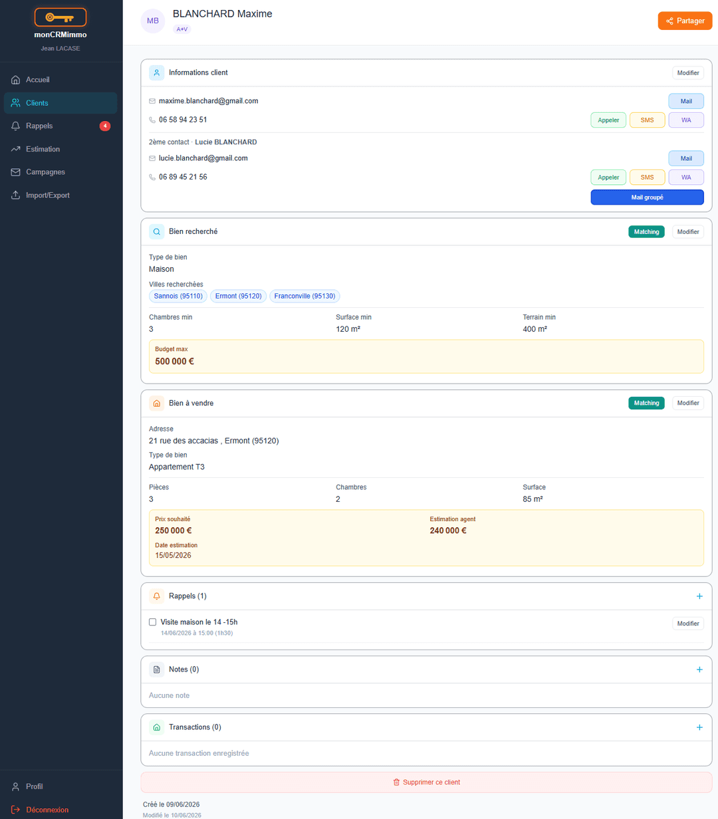Click Appeler for 06 89 45 21 56

(x=608, y=177)
